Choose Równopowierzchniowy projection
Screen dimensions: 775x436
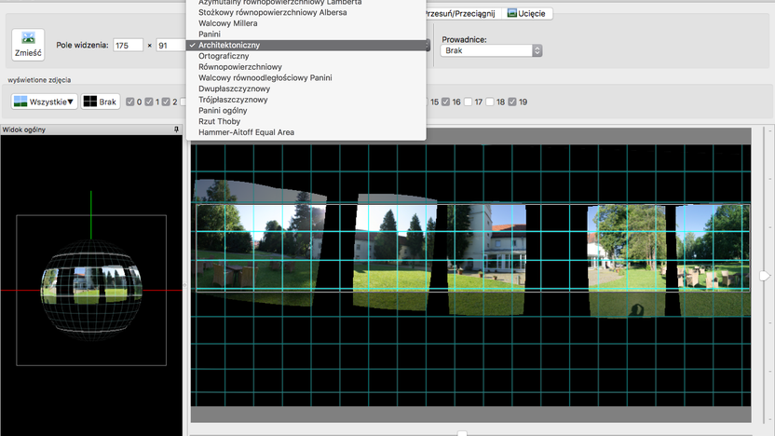(306, 67)
